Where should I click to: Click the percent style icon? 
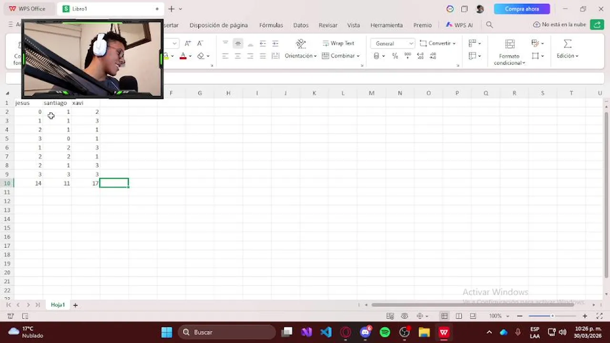click(x=395, y=56)
